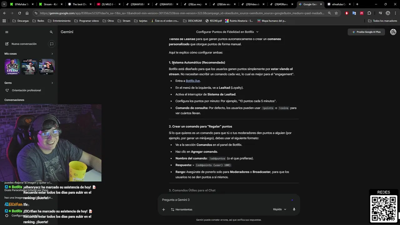Image resolution: width=400 pixels, height=225 pixels.
Task: Open the BotRix.live hyperlink
Action: pyautogui.click(x=192, y=81)
